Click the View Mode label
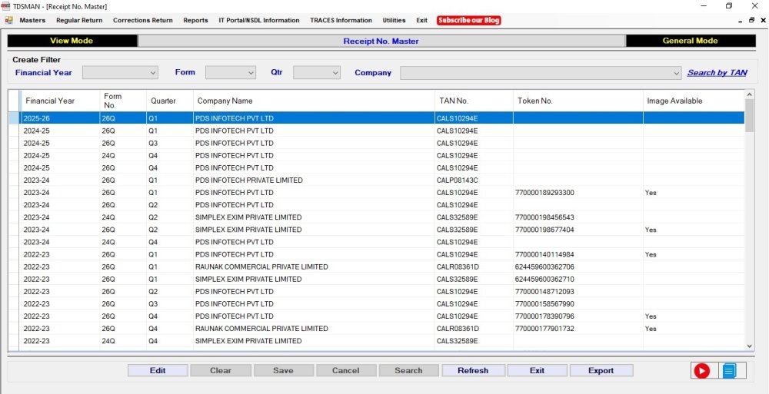The width and height of the screenshot is (769, 394). pos(72,41)
